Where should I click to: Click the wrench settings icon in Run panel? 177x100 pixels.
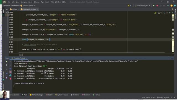click(7, 65)
